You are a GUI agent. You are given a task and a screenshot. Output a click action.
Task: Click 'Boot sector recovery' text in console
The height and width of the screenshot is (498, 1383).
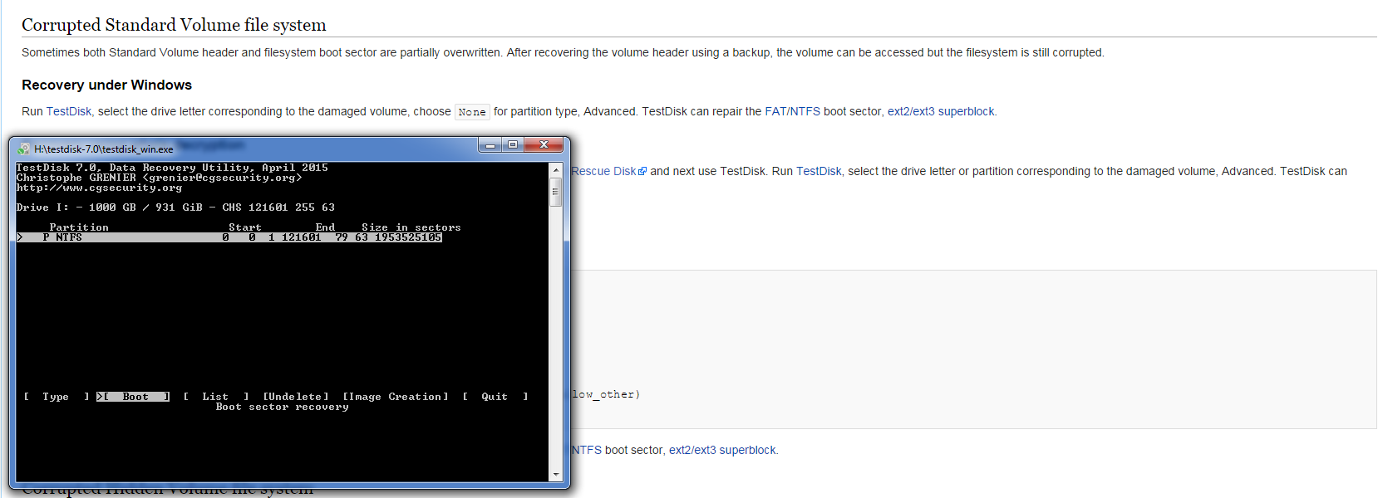click(282, 407)
